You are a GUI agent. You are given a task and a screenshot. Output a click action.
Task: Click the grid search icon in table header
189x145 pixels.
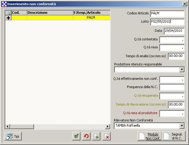(8, 13)
